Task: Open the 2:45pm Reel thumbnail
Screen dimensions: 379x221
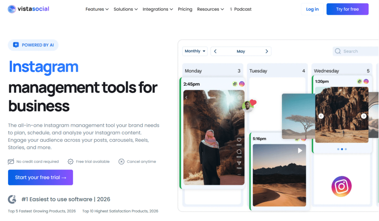Action: 214,138
